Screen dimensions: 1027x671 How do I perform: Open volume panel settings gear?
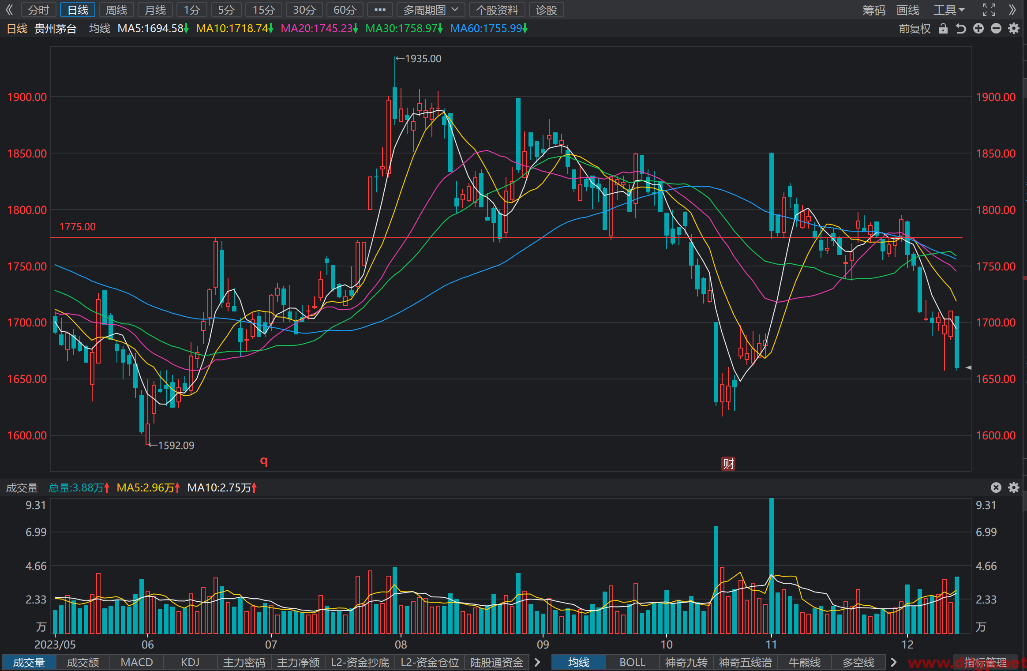tap(1014, 487)
